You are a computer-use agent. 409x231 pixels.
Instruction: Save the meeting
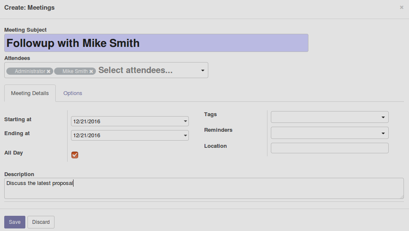15,222
